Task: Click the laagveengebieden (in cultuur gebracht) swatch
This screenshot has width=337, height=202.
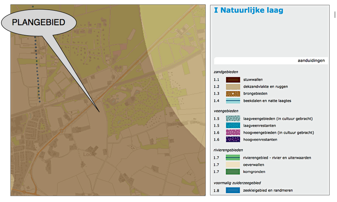Action: 233,119
